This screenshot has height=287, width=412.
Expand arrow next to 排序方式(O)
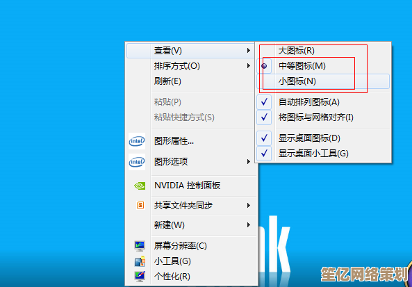249,66
